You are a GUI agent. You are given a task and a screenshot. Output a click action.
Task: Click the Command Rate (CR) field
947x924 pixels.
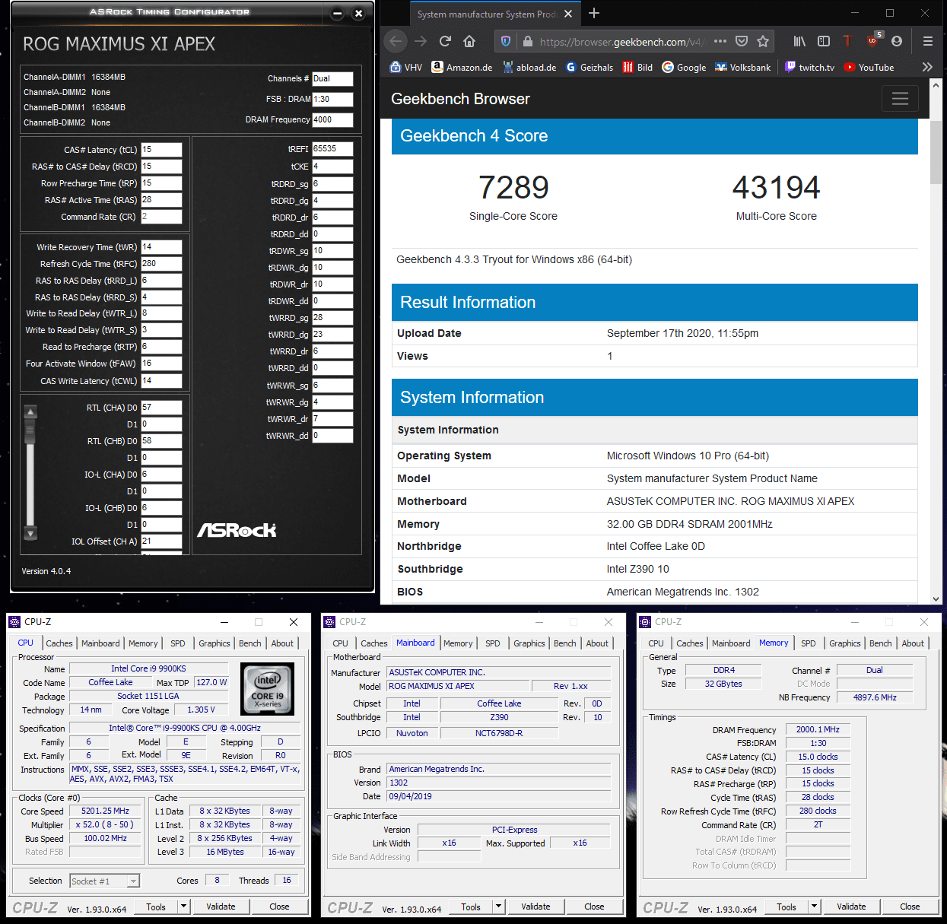point(161,217)
